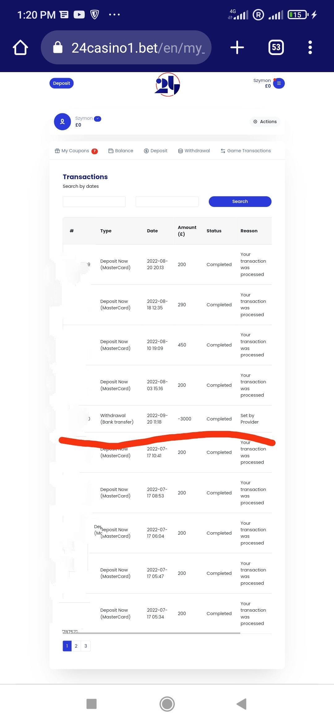Open the browser three-dot menu
This screenshot has height=724, width=334.
[310, 48]
